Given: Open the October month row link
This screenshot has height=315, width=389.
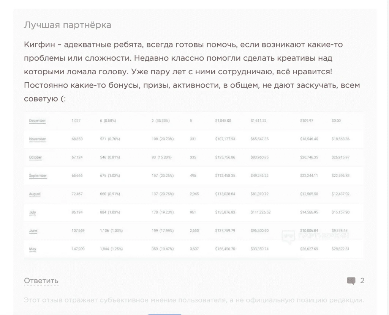Looking at the screenshot, I should point(35,157).
